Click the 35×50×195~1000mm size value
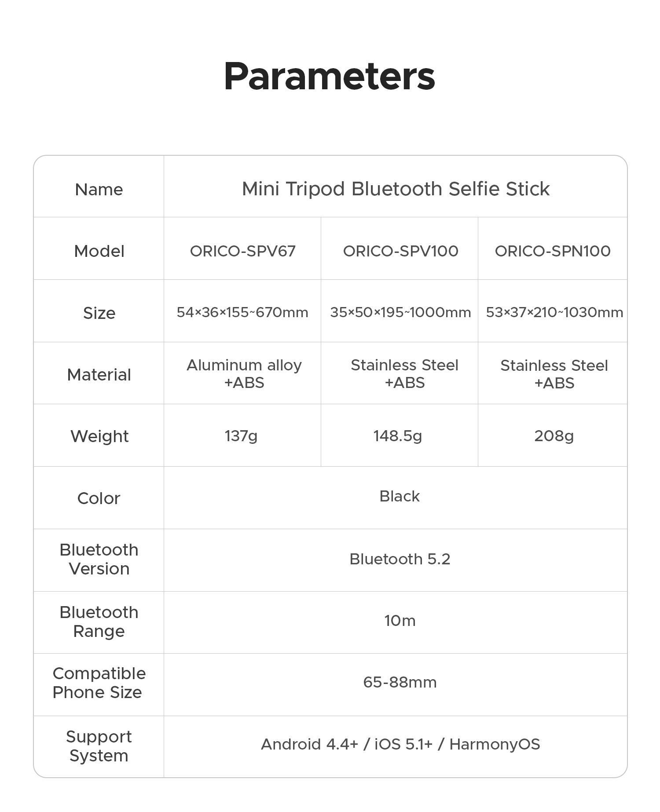 [x=400, y=312]
